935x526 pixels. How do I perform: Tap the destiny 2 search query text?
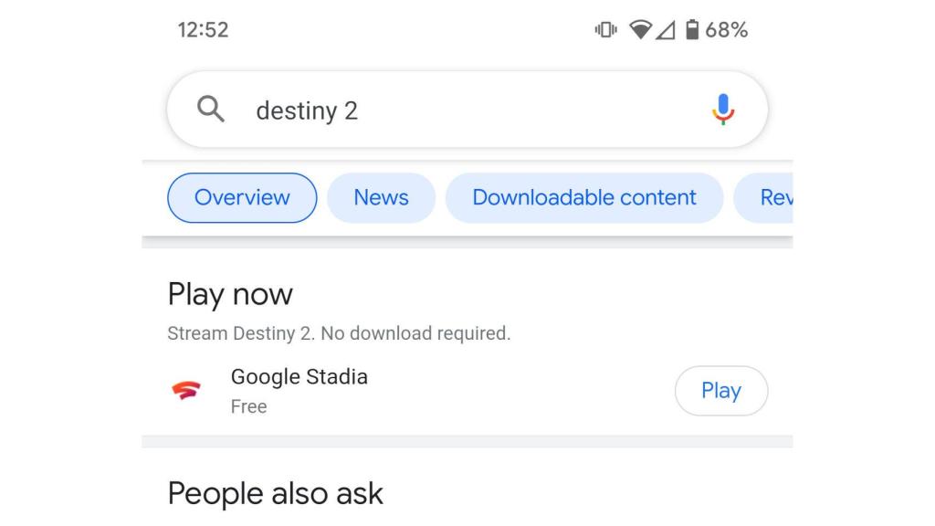tap(308, 110)
